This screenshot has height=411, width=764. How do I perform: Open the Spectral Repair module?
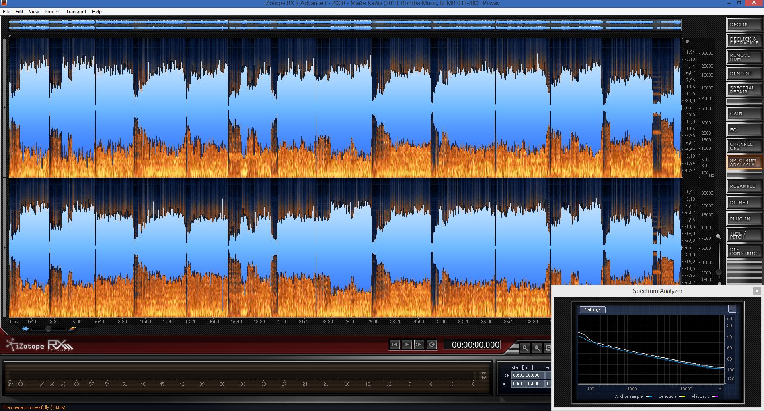point(744,90)
